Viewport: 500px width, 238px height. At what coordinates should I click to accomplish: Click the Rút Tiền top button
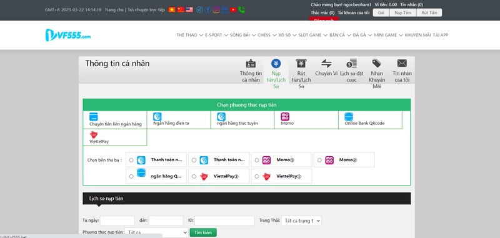pos(429,12)
